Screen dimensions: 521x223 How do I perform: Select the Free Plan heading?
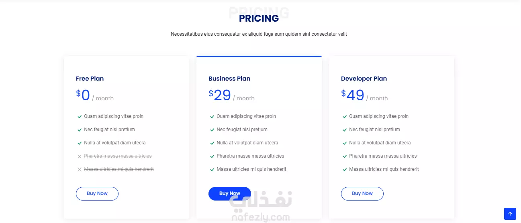[90, 79]
